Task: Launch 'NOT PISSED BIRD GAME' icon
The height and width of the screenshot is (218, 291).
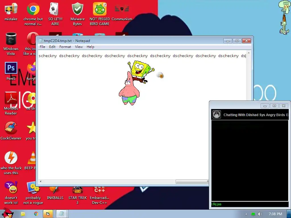Action: pyautogui.click(x=100, y=14)
